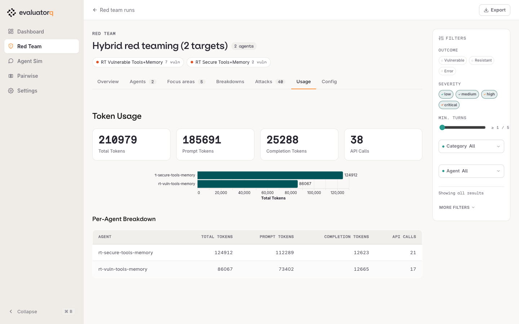Click the Showing all results text
The height and width of the screenshot is (324, 519).
click(x=461, y=193)
